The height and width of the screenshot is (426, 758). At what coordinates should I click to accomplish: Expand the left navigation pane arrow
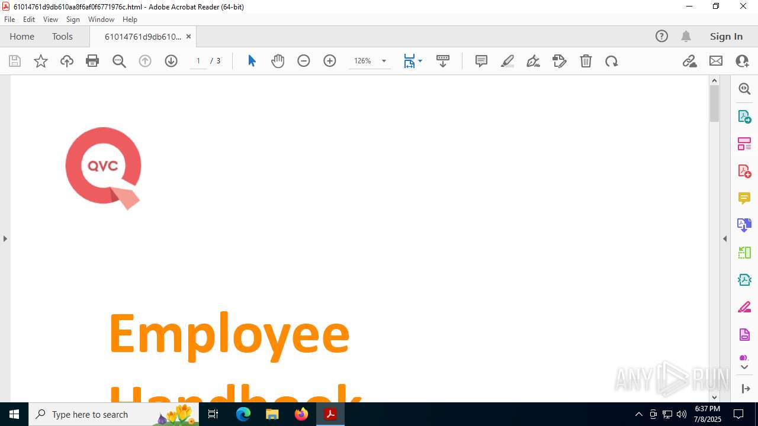point(5,238)
